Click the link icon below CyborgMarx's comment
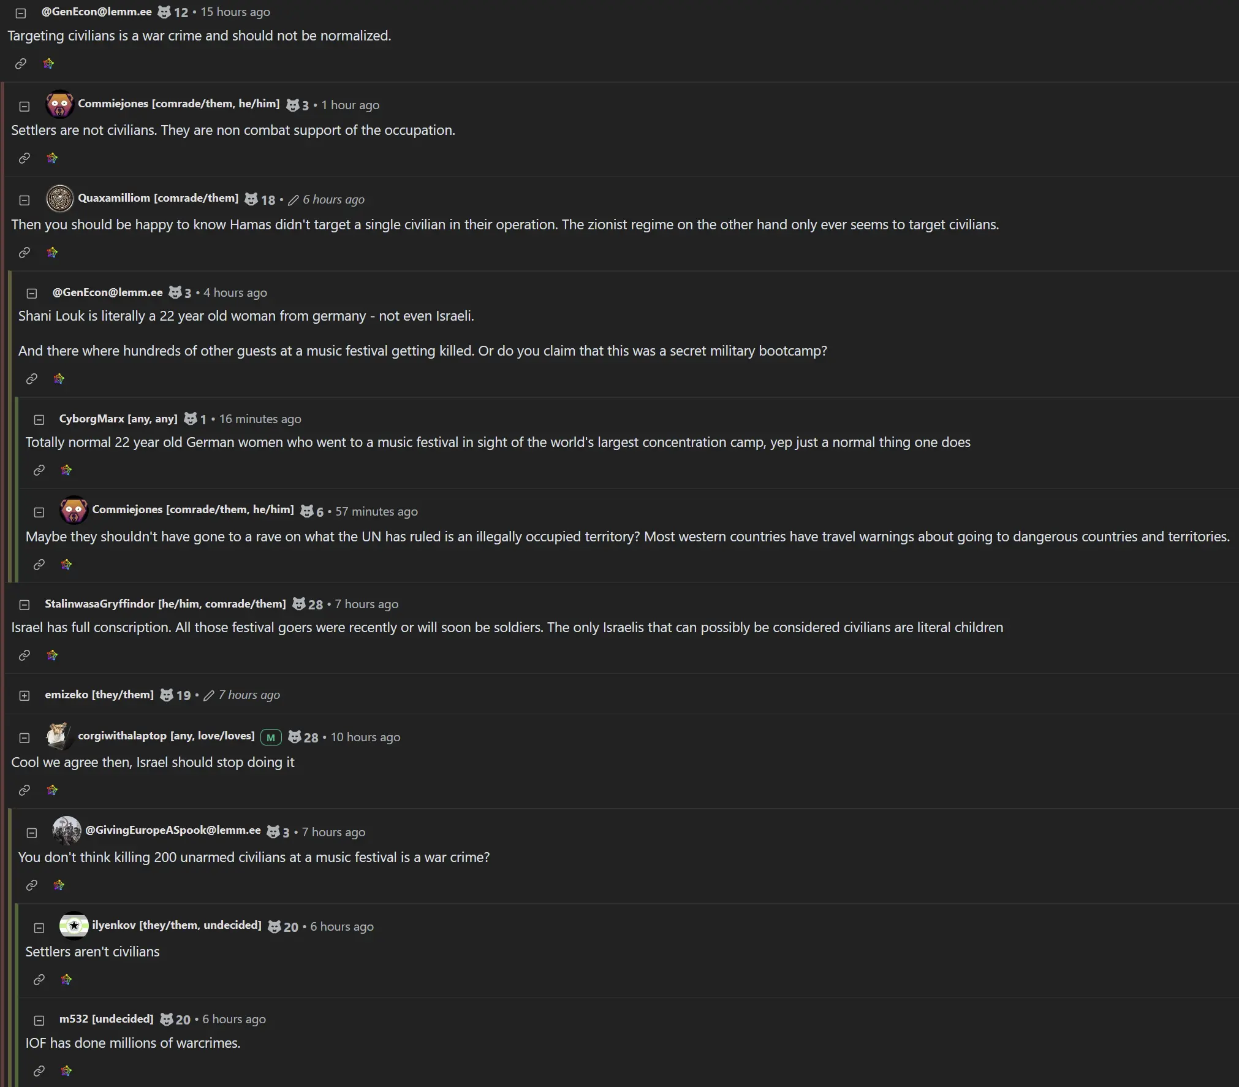This screenshot has width=1239, height=1087. coord(39,470)
